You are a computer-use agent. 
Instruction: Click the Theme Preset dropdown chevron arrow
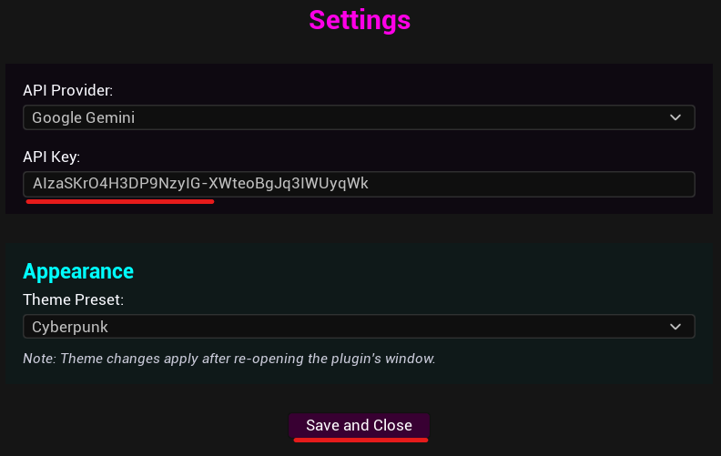(675, 326)
